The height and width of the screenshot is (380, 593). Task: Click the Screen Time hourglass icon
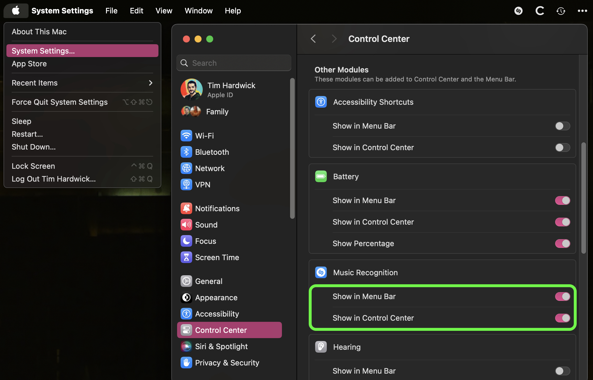tap(186, 257)
